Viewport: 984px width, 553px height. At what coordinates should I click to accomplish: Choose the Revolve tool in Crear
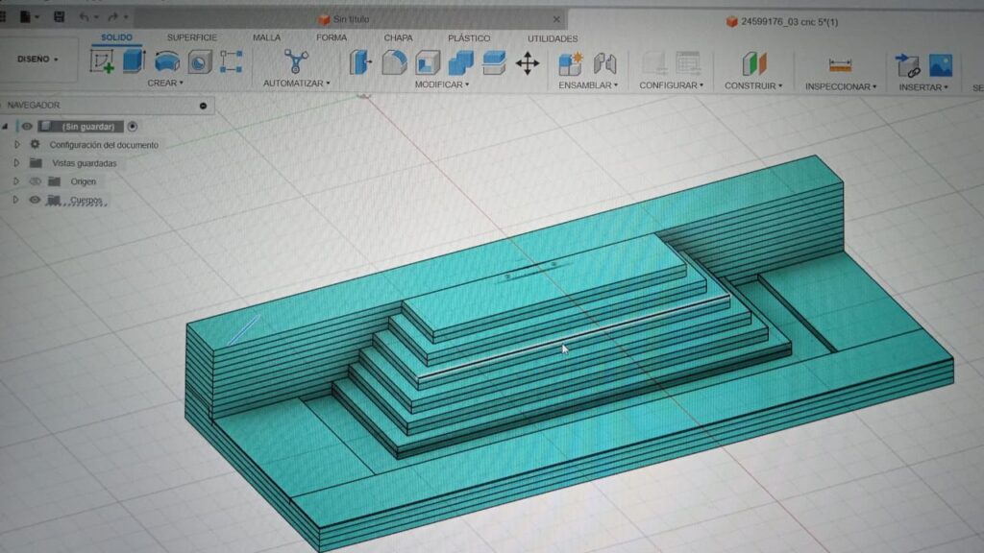(x=167, y=61)
